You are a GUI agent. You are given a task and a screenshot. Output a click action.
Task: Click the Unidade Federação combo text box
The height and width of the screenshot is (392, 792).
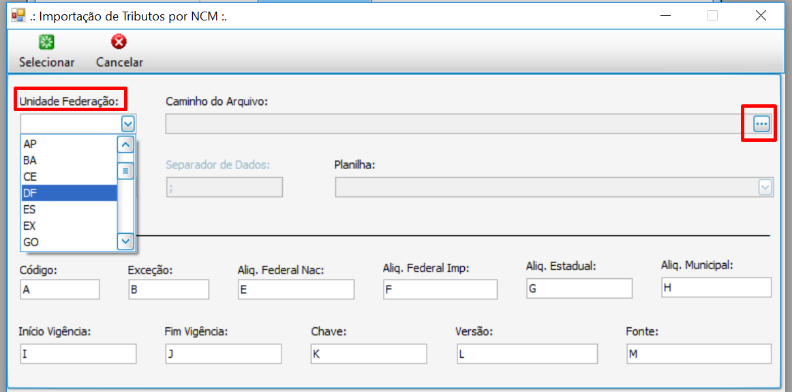click(71, 123)
